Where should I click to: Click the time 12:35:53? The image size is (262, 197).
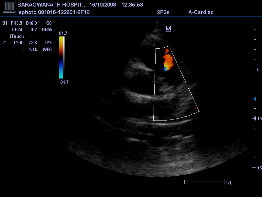coord(132,5)
